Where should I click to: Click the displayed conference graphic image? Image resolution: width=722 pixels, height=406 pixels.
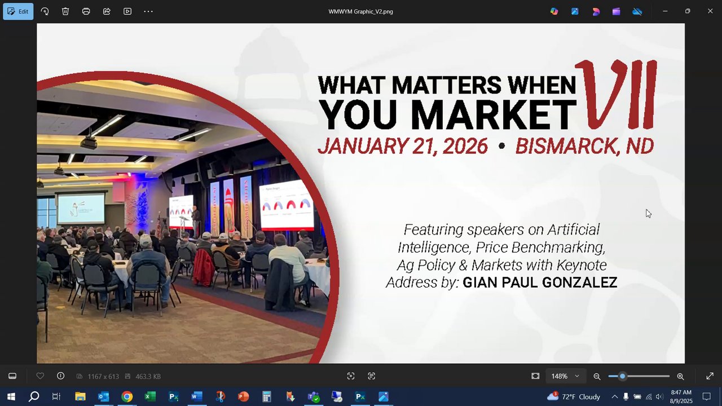(x=360, y=193)
